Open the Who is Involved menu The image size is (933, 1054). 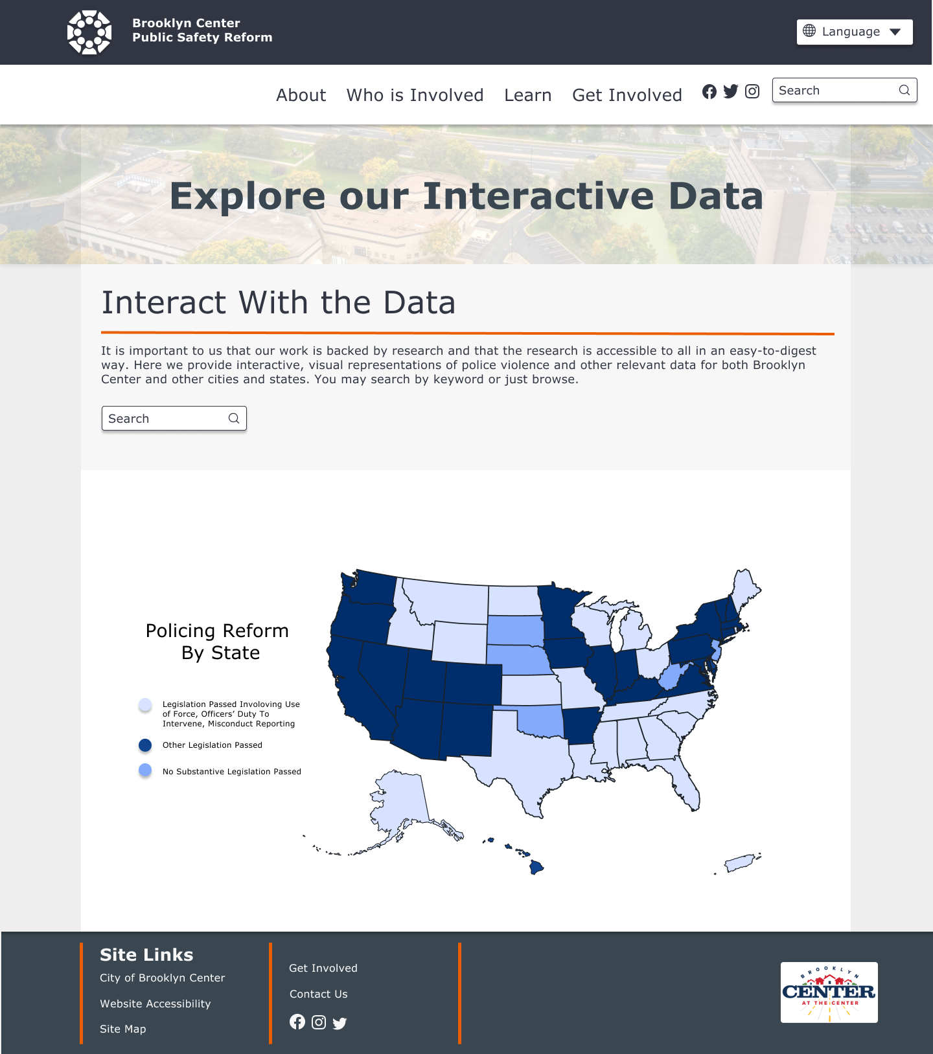tap(415, 95)
